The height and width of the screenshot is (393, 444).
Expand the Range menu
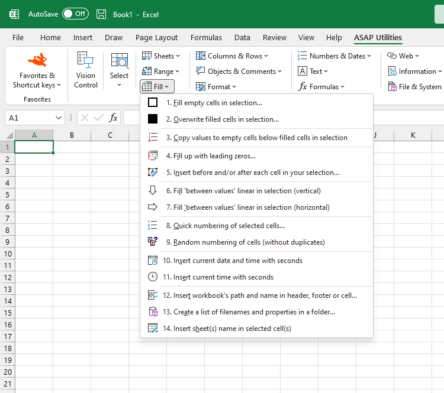pos(160,72)
